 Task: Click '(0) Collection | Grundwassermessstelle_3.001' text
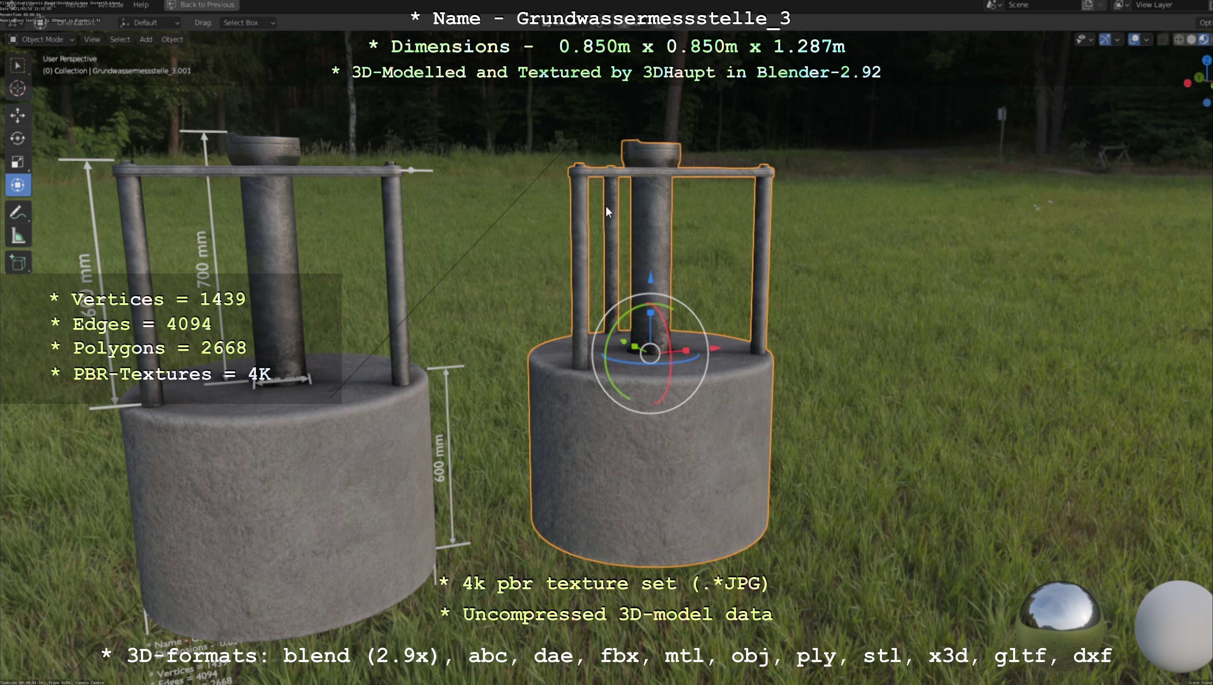[117, 71]
